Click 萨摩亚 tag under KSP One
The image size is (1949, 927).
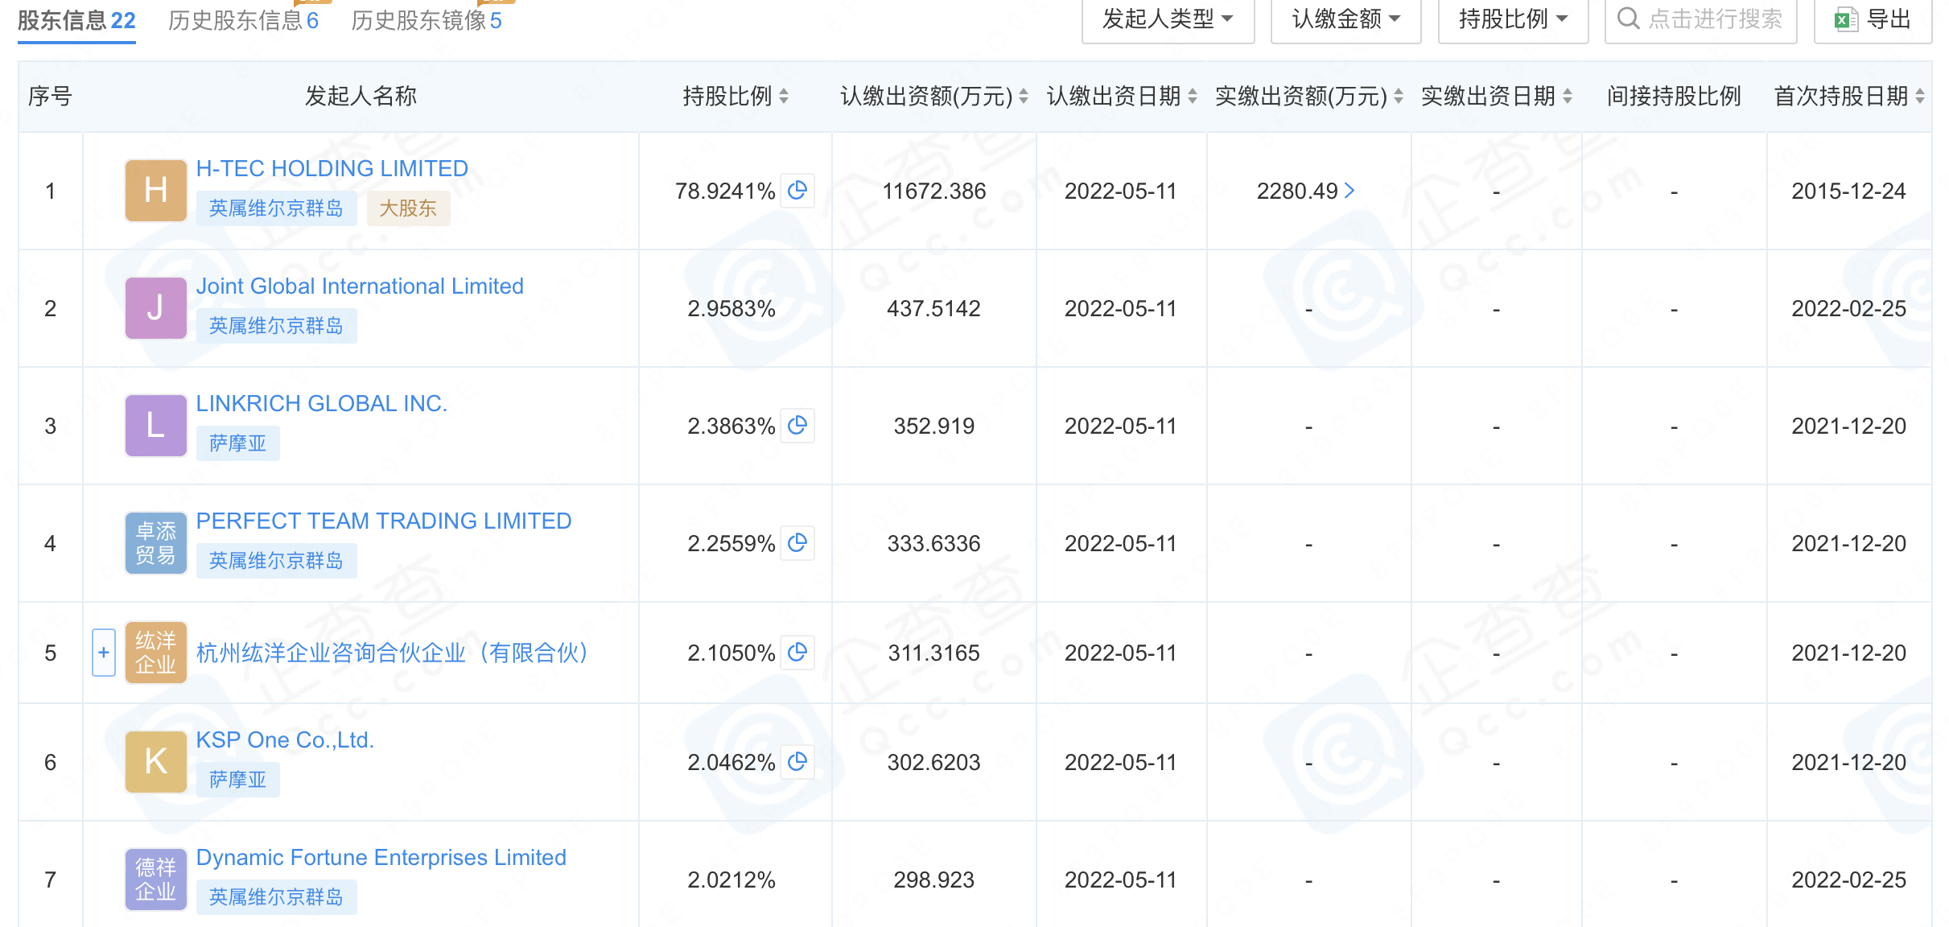237,780
